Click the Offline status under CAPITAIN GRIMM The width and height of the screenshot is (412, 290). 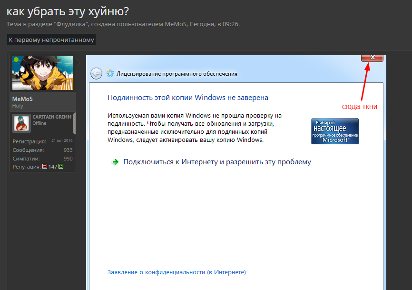tap(39, 123)
